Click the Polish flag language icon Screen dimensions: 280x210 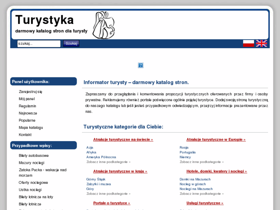[248, 44]
